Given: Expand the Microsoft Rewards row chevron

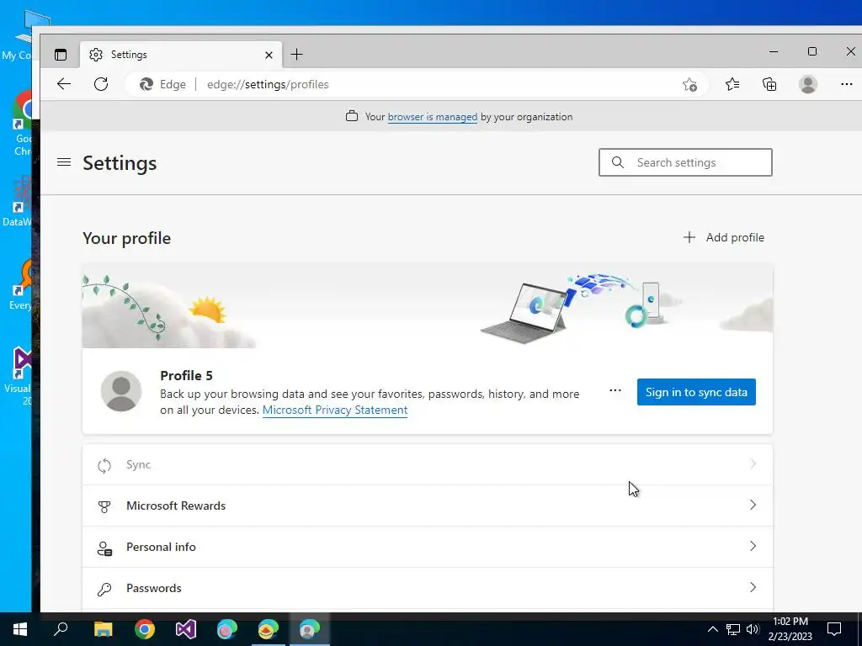Looking at the screenshot, I should pyautogui.click(x=753, y=505).
